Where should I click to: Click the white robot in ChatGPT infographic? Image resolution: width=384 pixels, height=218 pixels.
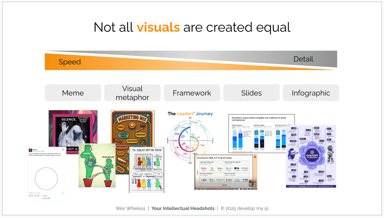[330, 154]
